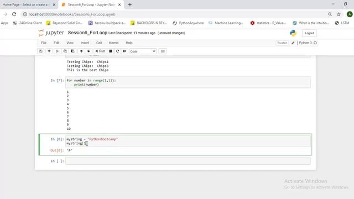Click the empty code cell at bottom

(x=188, y=161)
